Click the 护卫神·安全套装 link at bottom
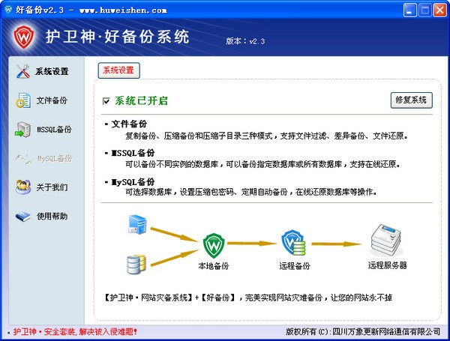The image size is (450, 341). [73, 331]
